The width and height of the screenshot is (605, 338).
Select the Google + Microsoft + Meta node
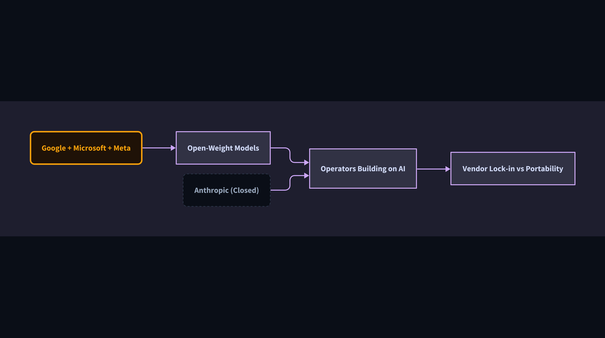[x=86, y=148]
